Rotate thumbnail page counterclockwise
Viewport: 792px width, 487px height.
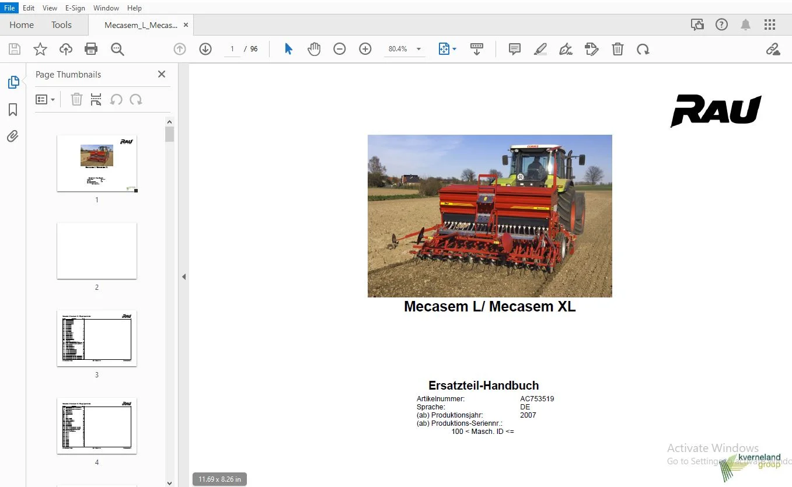(116, 99)
